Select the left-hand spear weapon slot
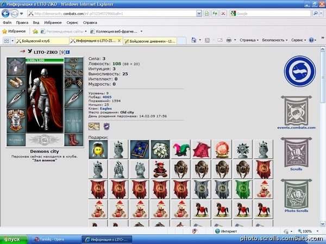 [x=16, y=99]
